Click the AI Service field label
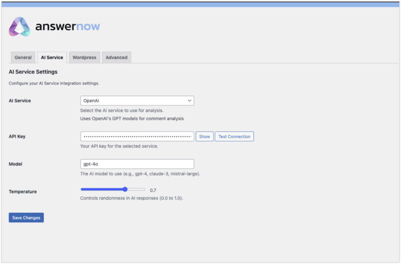 coord(20,101)
